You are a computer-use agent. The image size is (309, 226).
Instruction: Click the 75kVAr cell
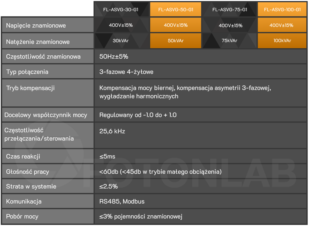pyautogui.click(x=229, y=41)
